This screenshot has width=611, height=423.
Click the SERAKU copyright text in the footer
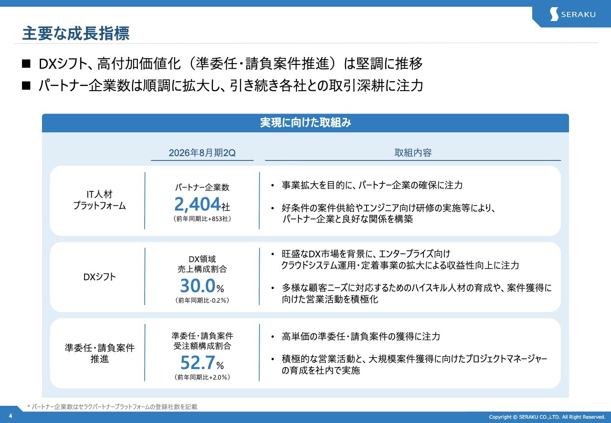click(x=547, y=417)
